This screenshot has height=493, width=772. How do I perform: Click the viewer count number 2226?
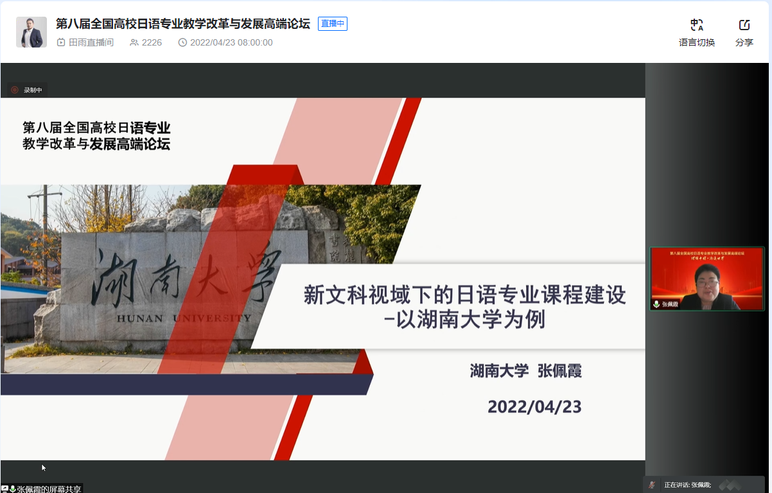click(152, 42)
